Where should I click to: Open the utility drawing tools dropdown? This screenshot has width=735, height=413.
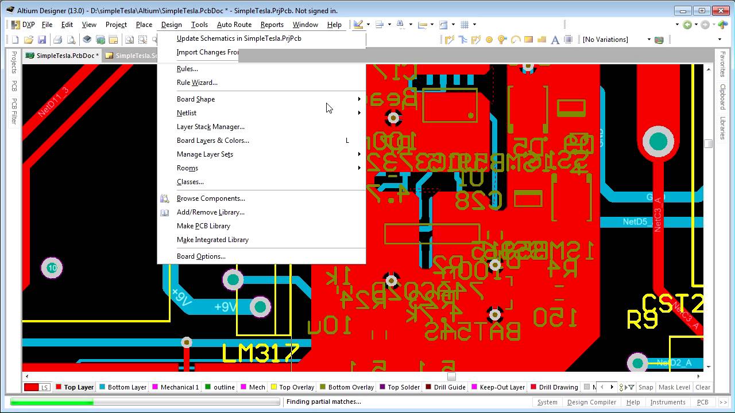coord(368,25)
